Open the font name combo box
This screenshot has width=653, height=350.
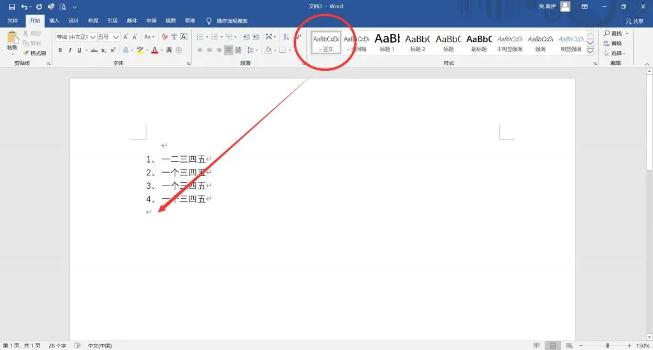point(76,37)
